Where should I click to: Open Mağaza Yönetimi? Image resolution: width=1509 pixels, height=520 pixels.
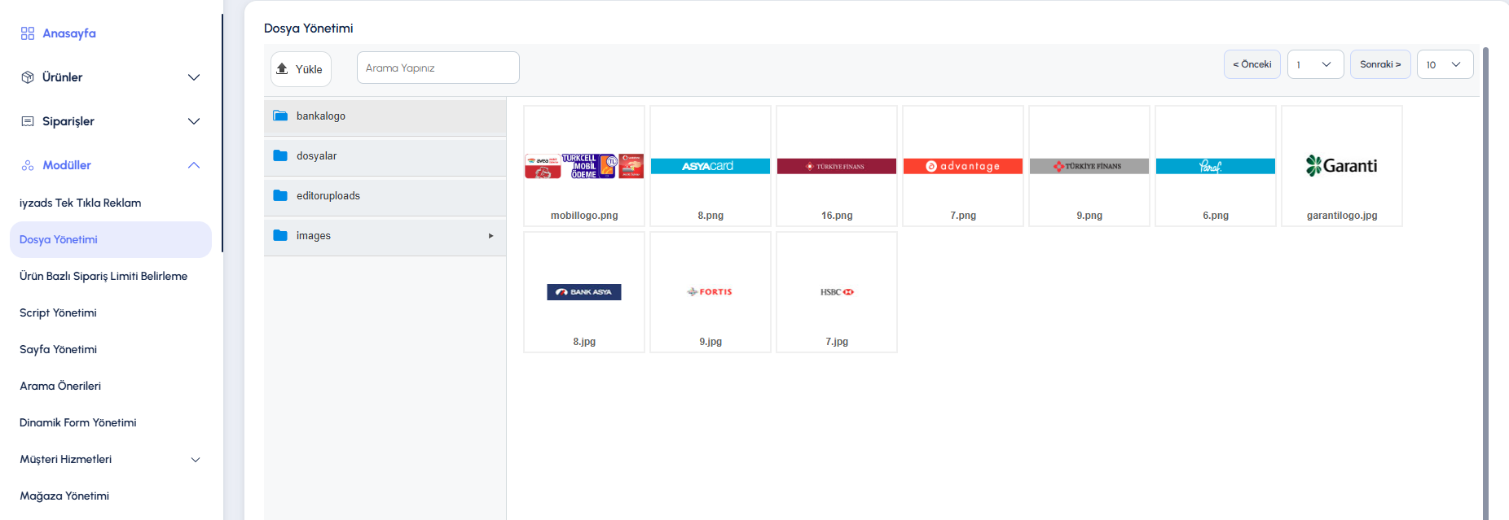pos(64,496)
